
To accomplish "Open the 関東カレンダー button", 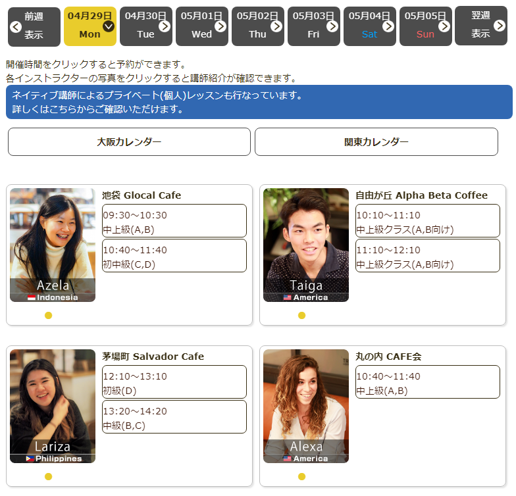I will 376,142.
